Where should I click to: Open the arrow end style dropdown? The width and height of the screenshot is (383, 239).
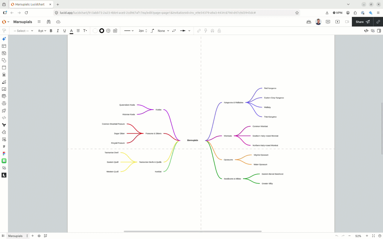tap(185, 31)
